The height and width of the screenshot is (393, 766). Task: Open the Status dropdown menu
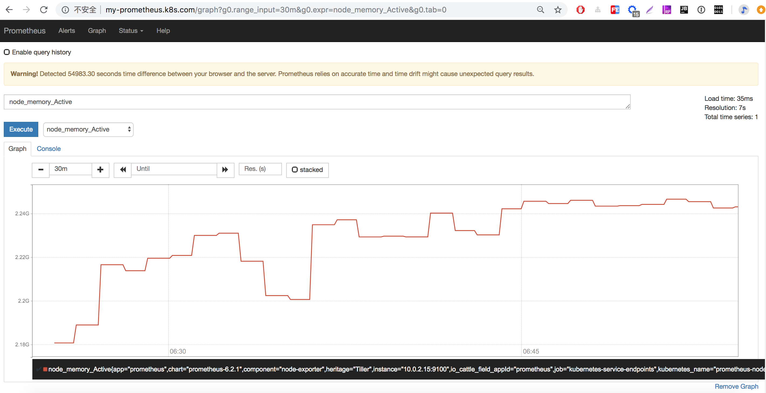pos(131,31)
